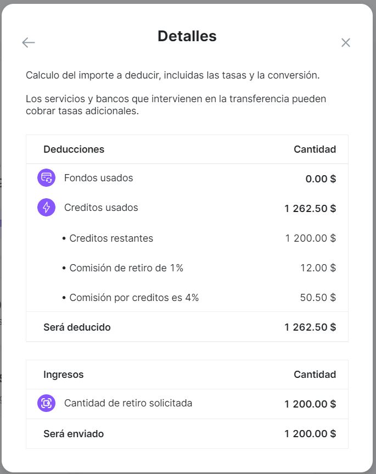This screenshot has height=474, width=376.
Task: Click the Cantidad de retiro solicitada icon
Action: pos(46,403)
